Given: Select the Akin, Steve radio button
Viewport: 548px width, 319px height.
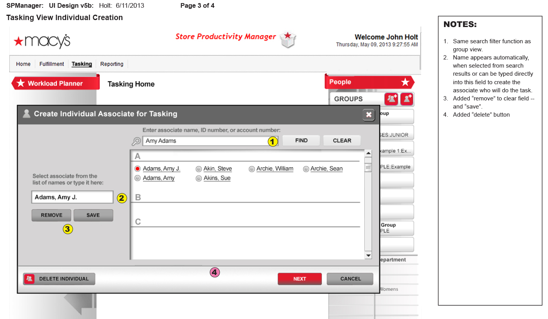Looking at the screenshot, I should (x=198, y=169).
